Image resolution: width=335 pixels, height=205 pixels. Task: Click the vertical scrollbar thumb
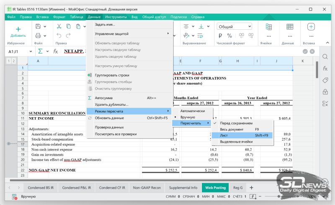coord(317,70)
